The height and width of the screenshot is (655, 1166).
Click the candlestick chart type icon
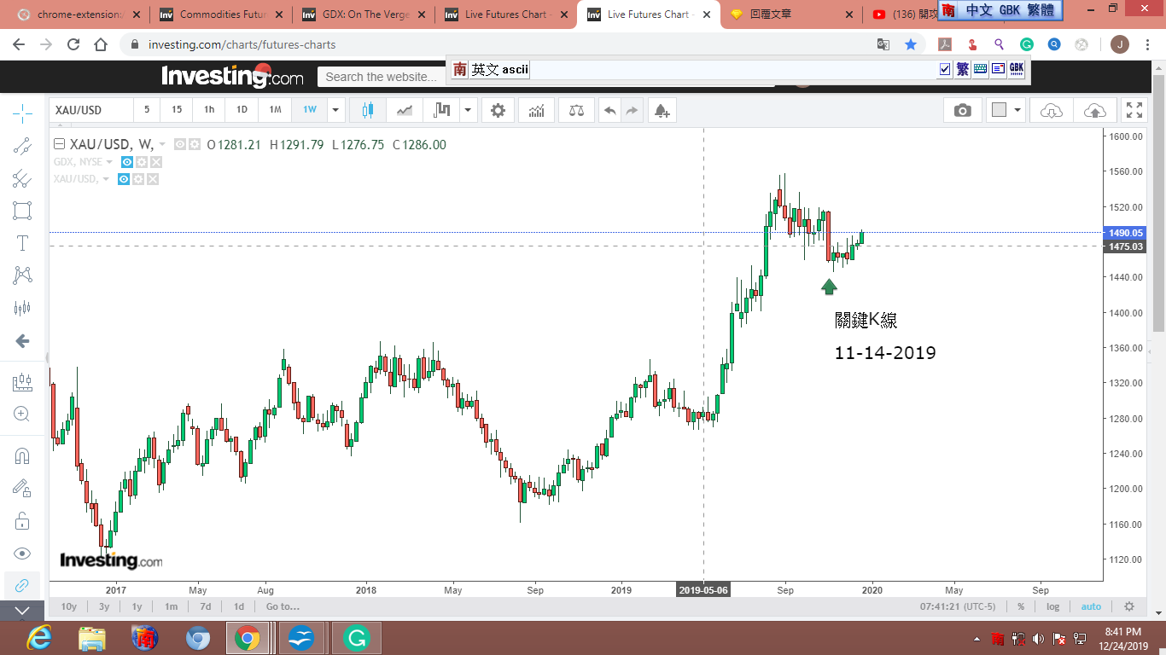click(369, 110)
